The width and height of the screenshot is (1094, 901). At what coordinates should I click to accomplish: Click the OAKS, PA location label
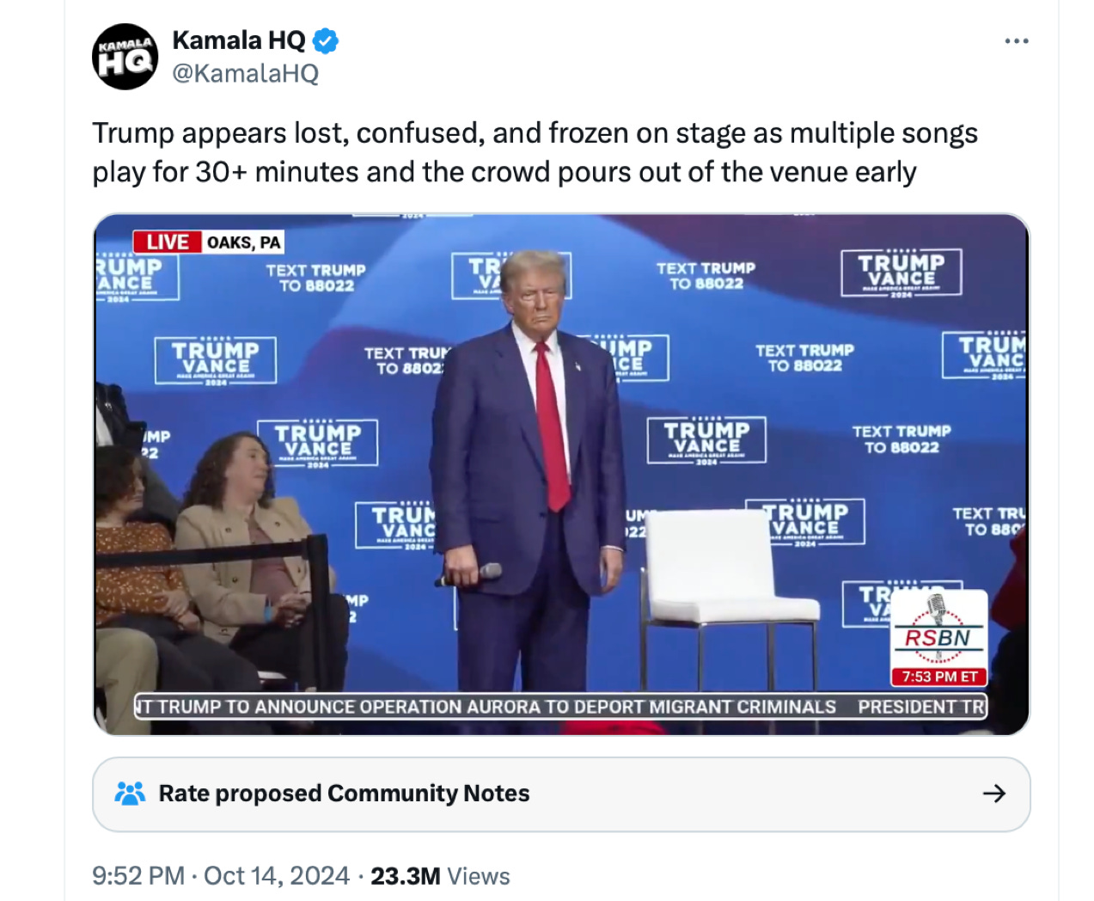[243, 242]
